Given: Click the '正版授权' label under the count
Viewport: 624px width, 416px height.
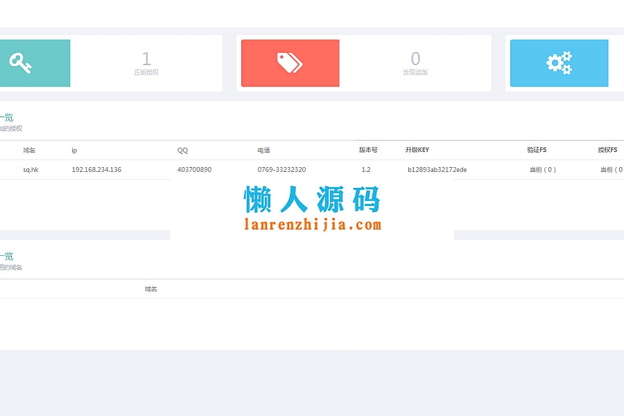Looking at the screenshot, I should pyautogui.click(x=146, y=72).
